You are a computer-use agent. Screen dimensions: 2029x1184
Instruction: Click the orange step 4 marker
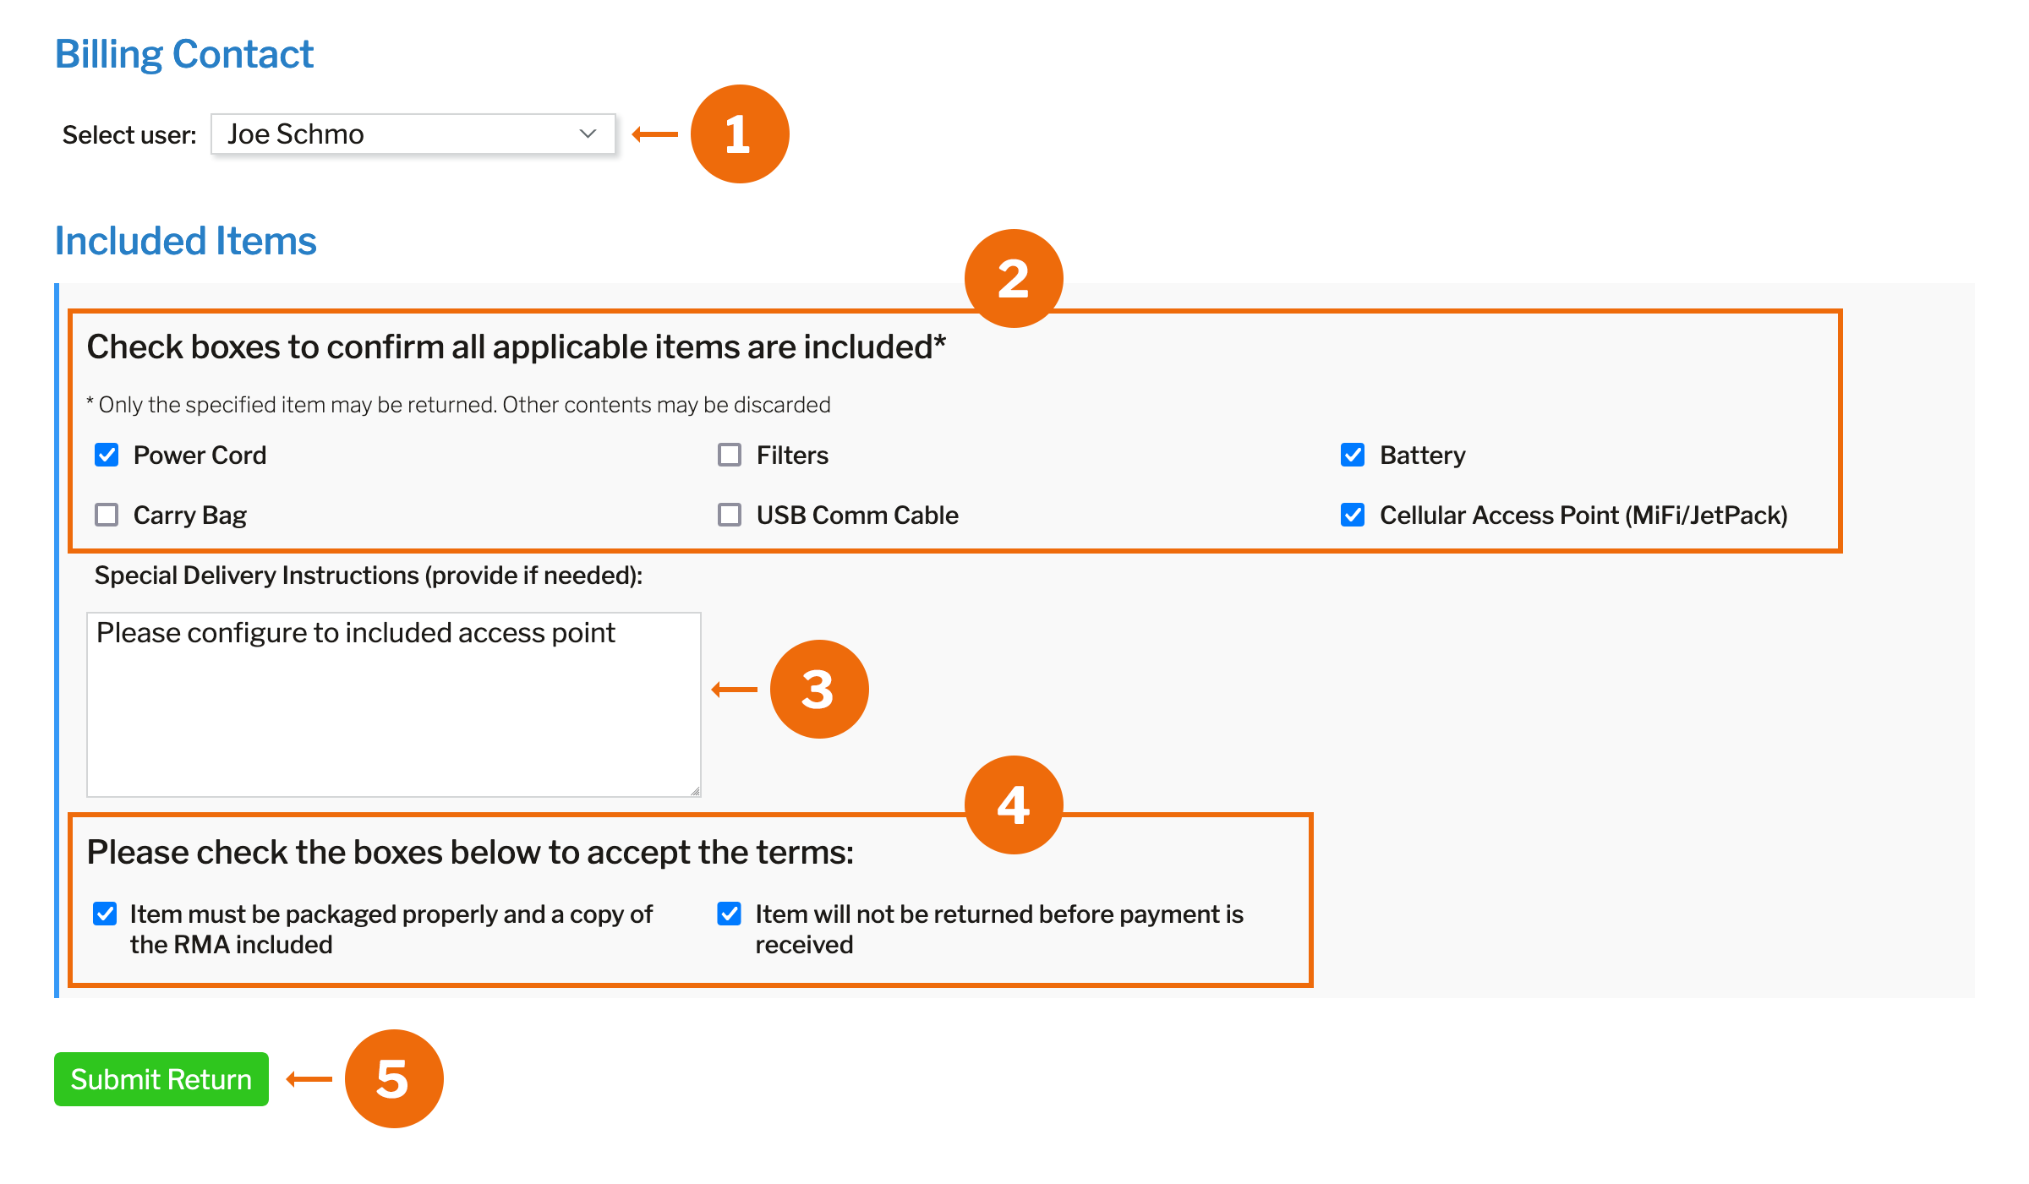pyautogui.click(x=1014, y=805)
